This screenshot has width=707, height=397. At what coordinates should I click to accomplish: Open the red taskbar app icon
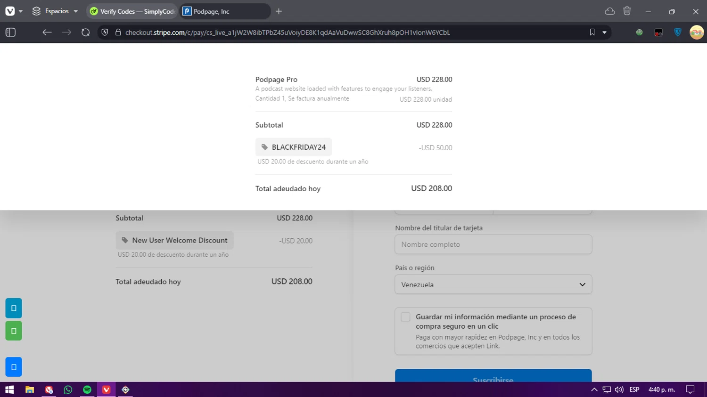coord(49,389)
